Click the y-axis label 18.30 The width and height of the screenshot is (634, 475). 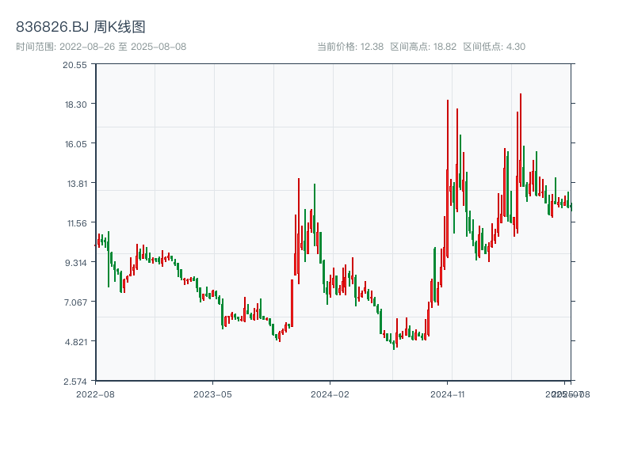point(75,104)
